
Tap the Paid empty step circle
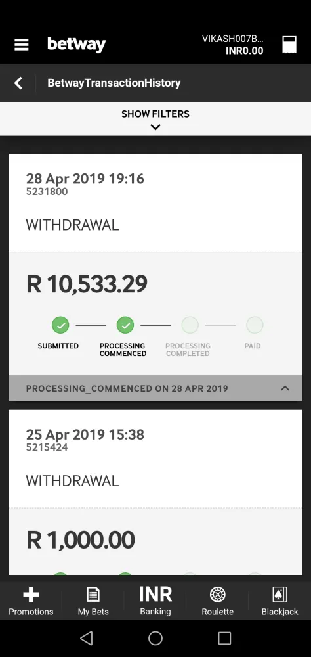coord(255,325)
